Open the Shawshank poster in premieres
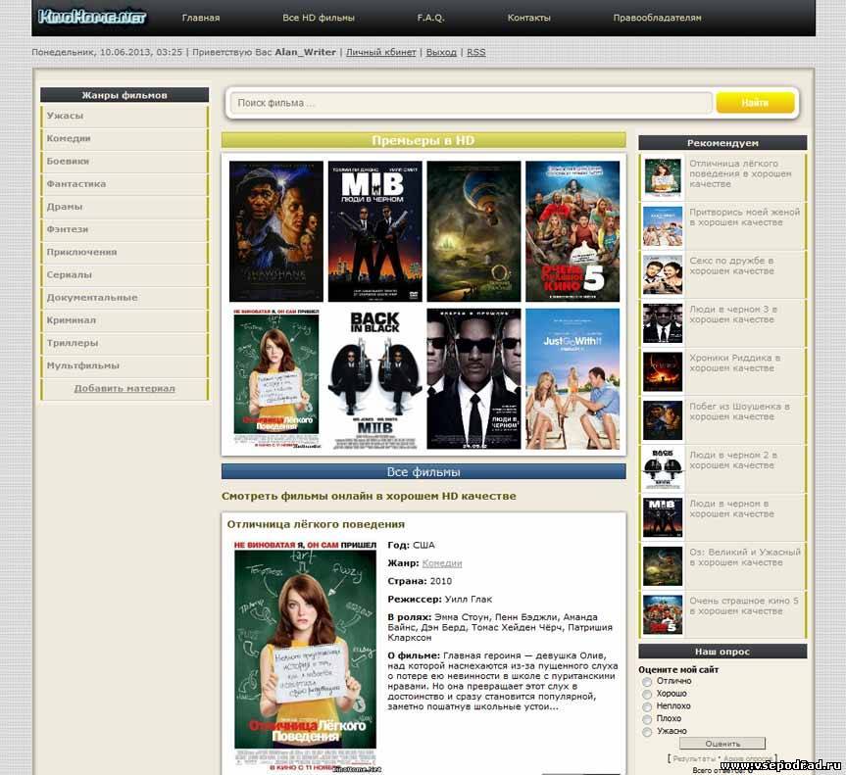Image resolution: width=846 pixels, height=775 pixels. tap(276, 231)
